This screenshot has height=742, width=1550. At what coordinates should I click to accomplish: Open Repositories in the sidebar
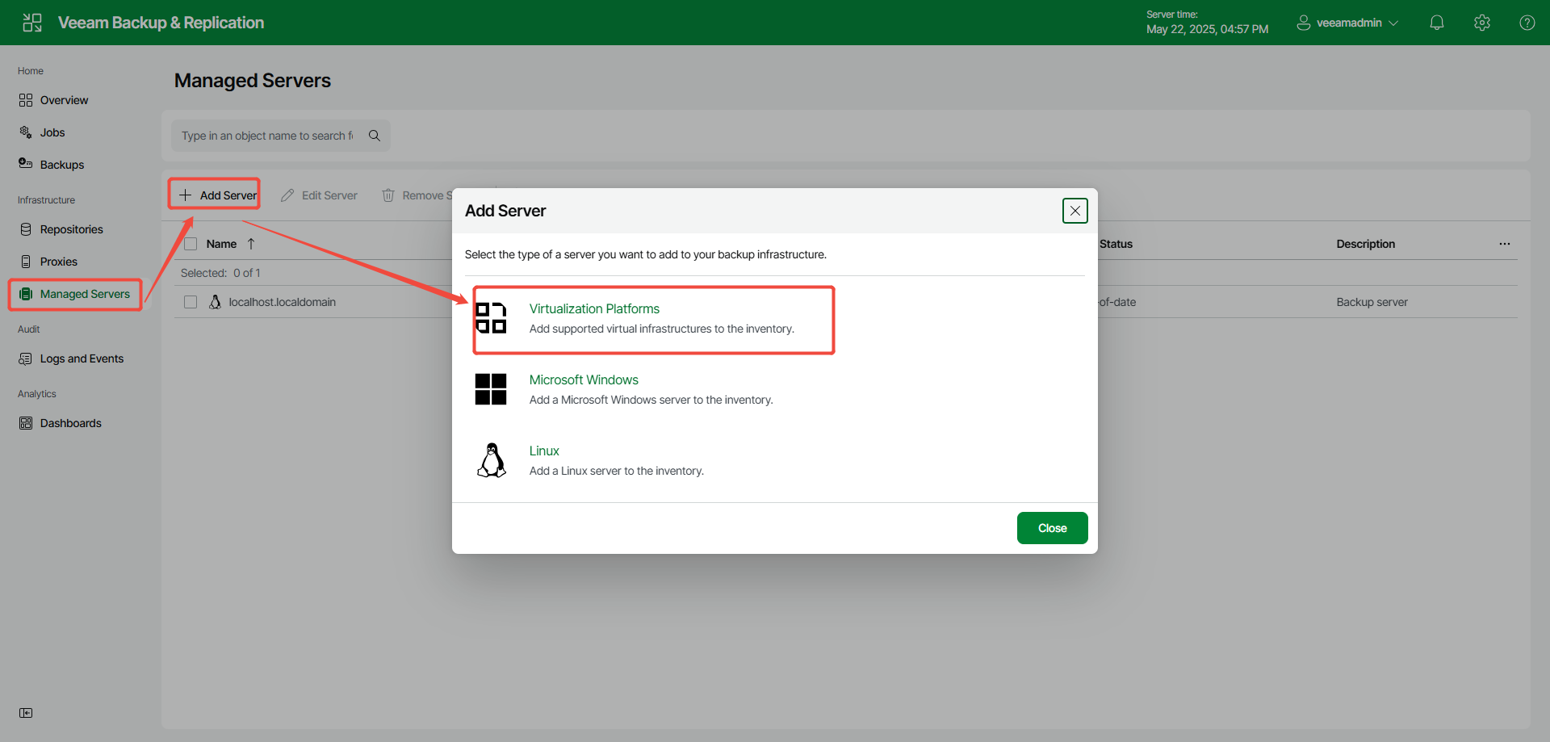pyautogui.click(x=72, y=229)
